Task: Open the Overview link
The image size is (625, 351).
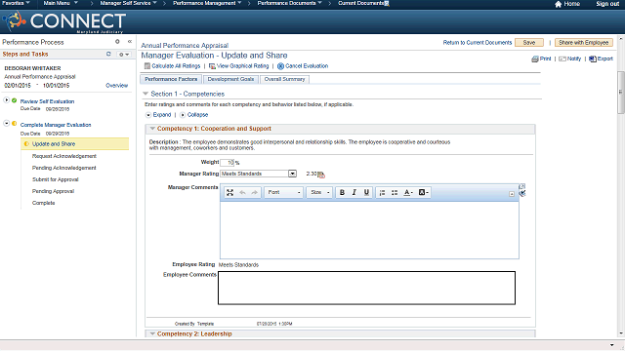Action: [117, 85]
